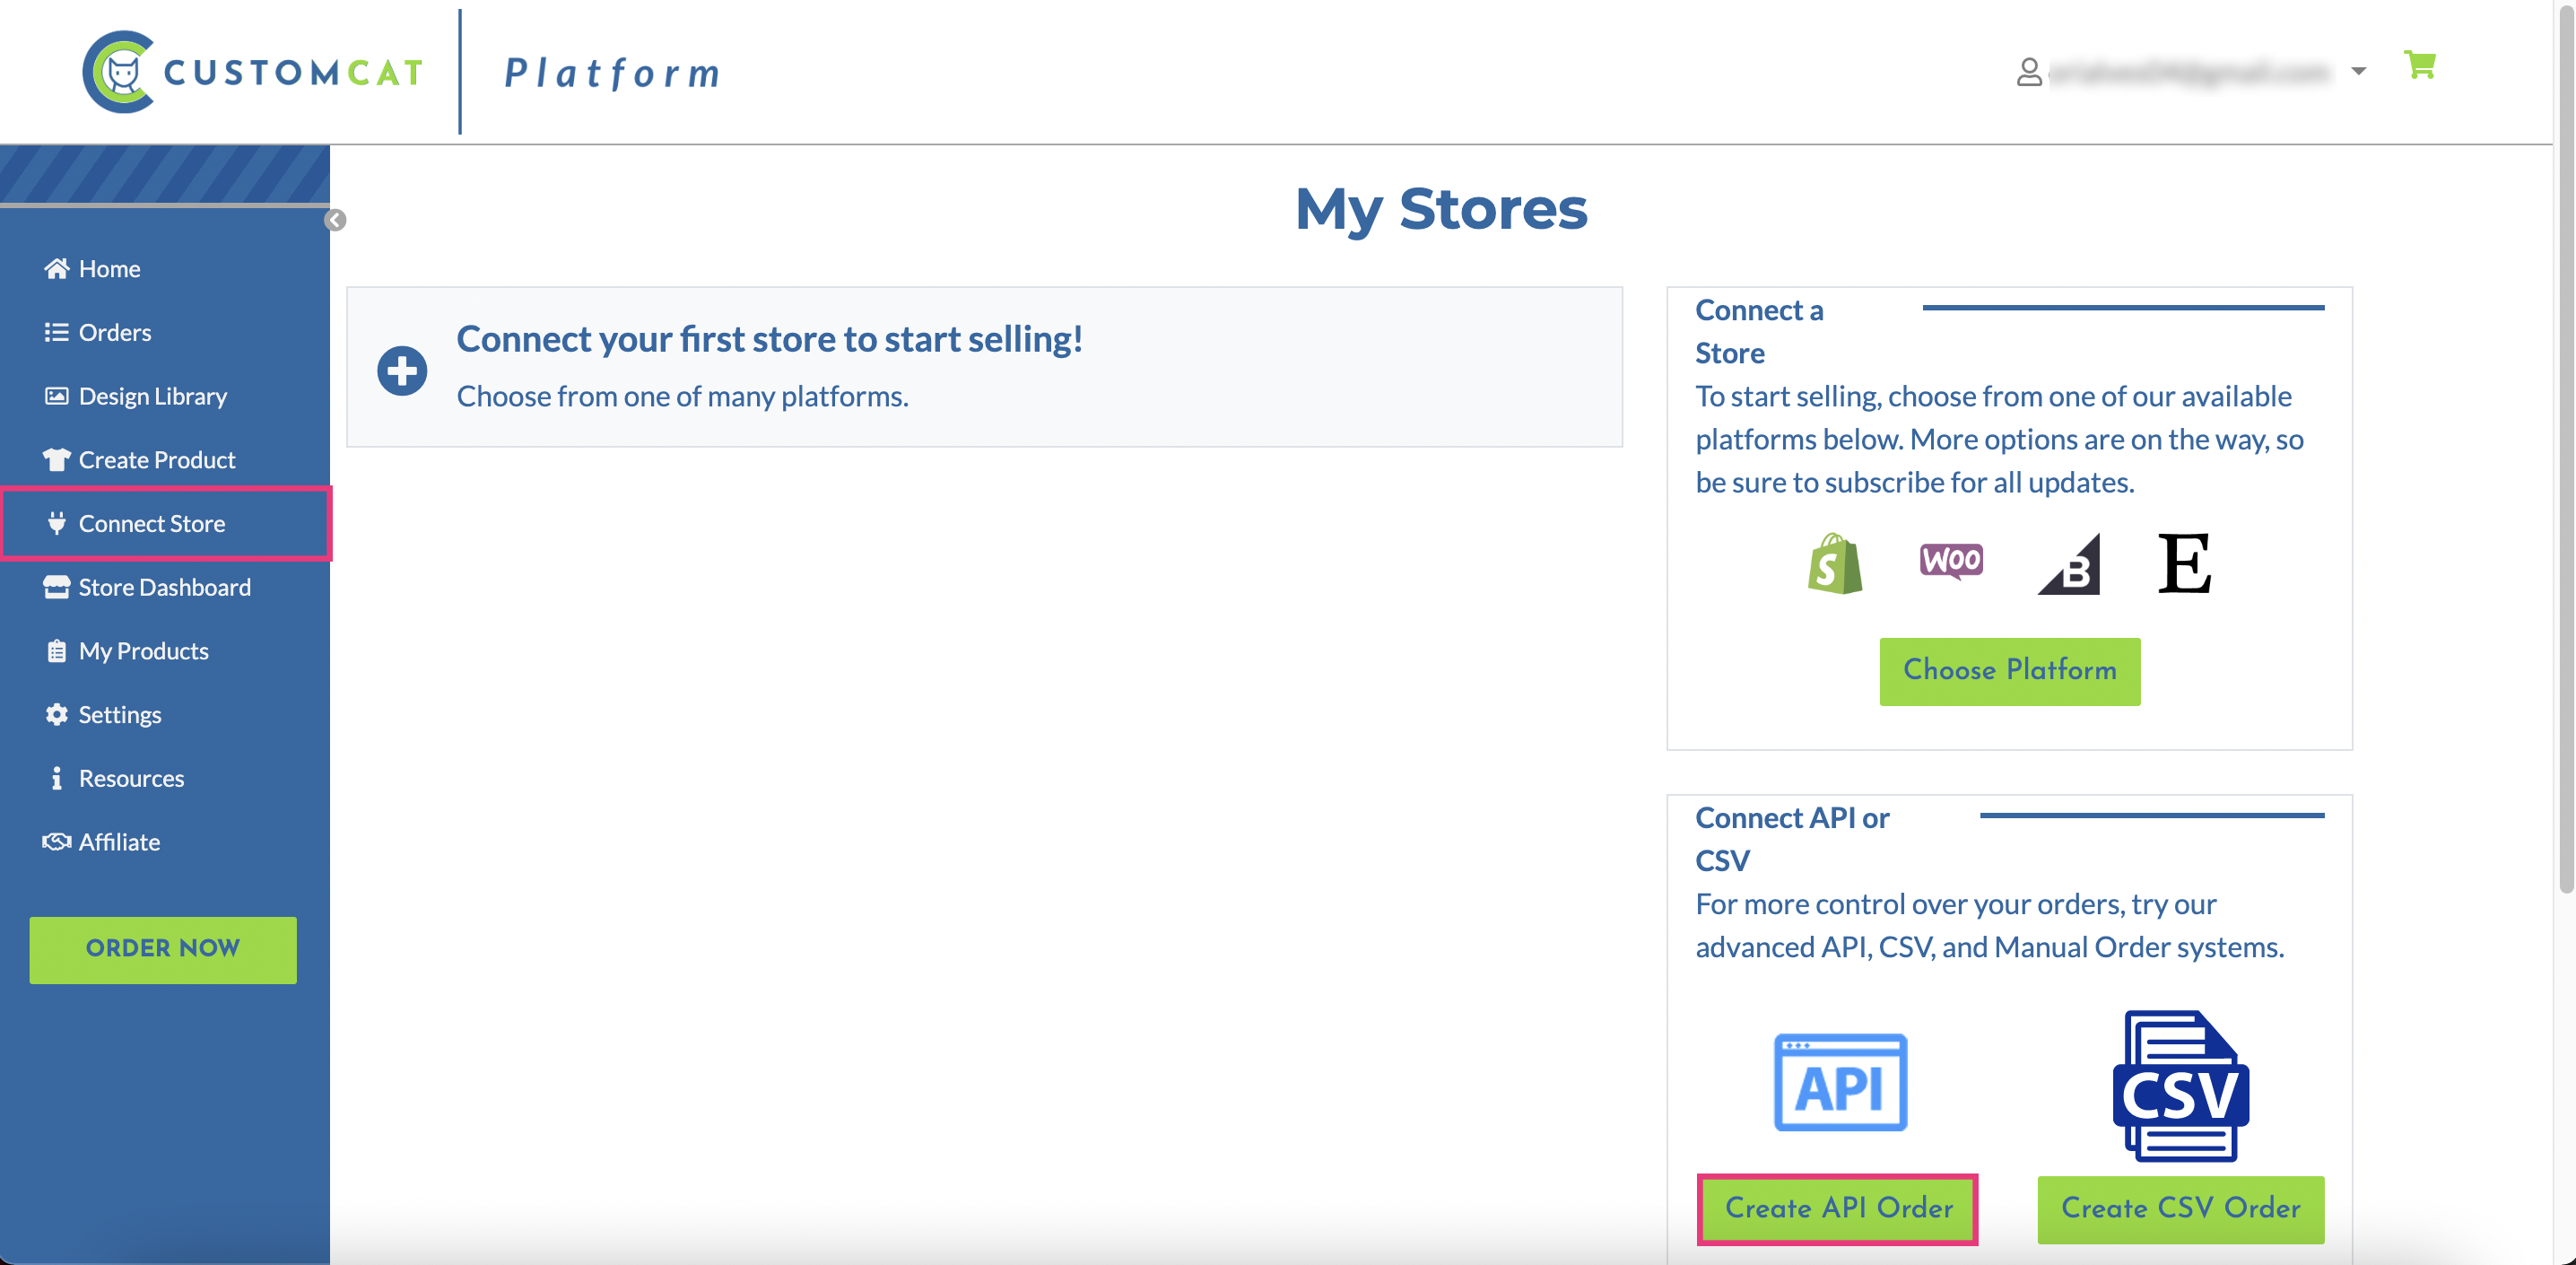This screenshot has height=1265, width=2576.
Task: Click the user profile icon
Action: coord(2029,72)
